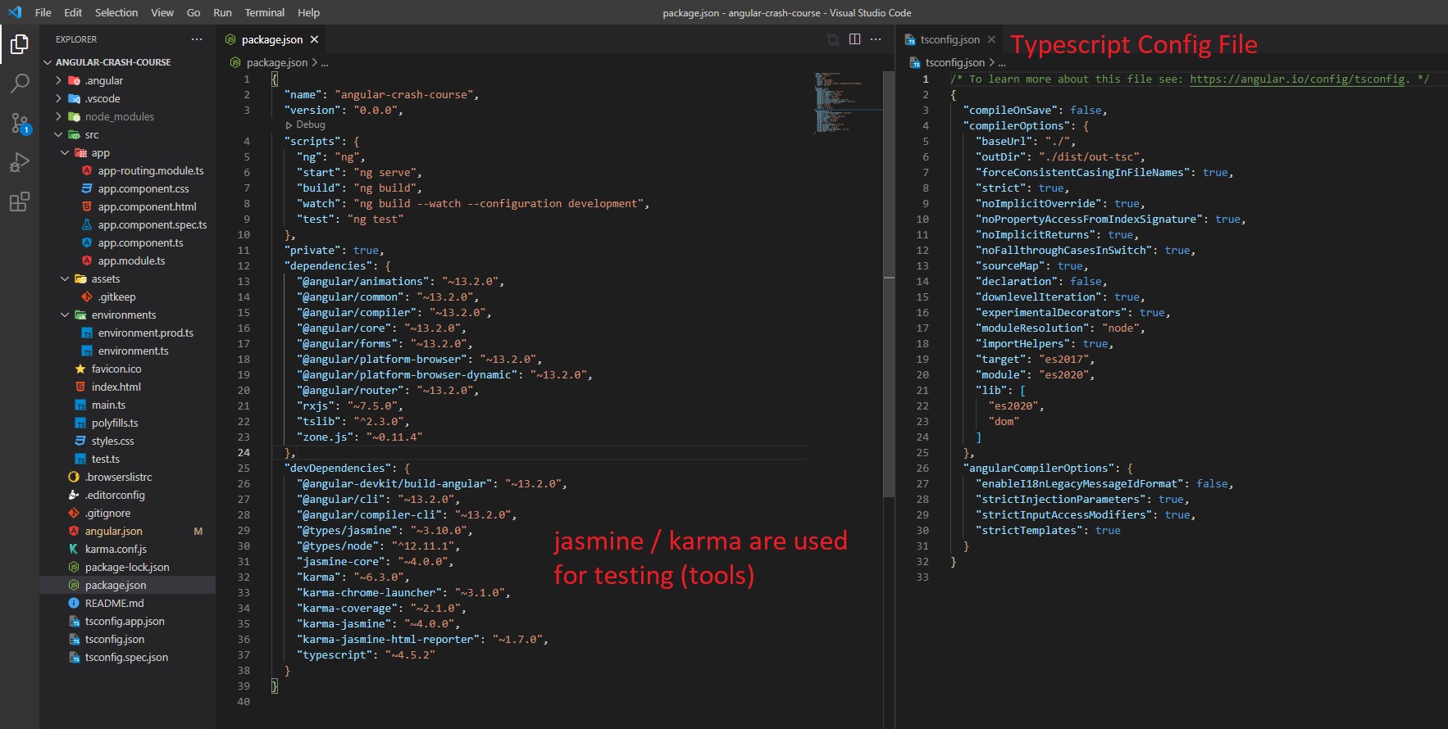Screen dimensions: 1448x729
Task: Open the Source Control view icon
Action: pyautogui.click(x=20, y=123)
